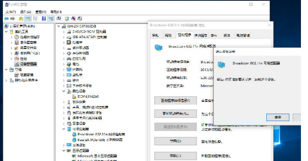Collapse the 系统工具 node
This screenshot has width=308, height=161.
pos(7,31)
